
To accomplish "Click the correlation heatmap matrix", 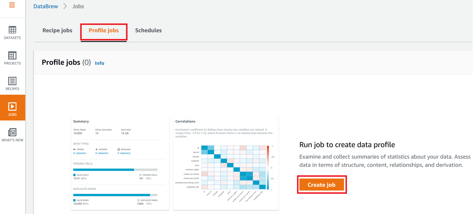I will point(233,167).
